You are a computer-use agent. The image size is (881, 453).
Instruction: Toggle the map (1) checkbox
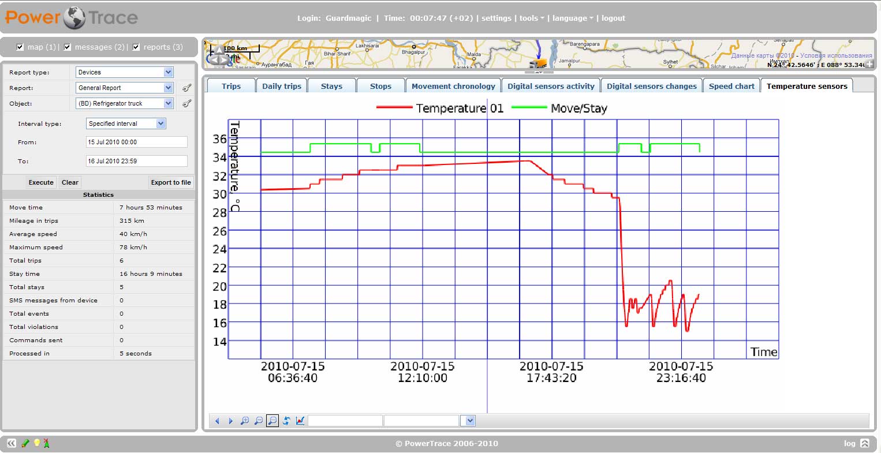pos(21,47)
